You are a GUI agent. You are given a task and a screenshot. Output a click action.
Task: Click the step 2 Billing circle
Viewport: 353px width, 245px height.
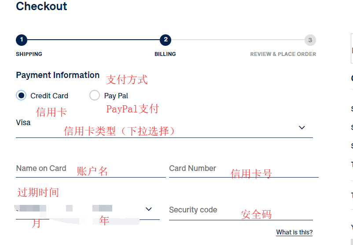coord(165,40)
